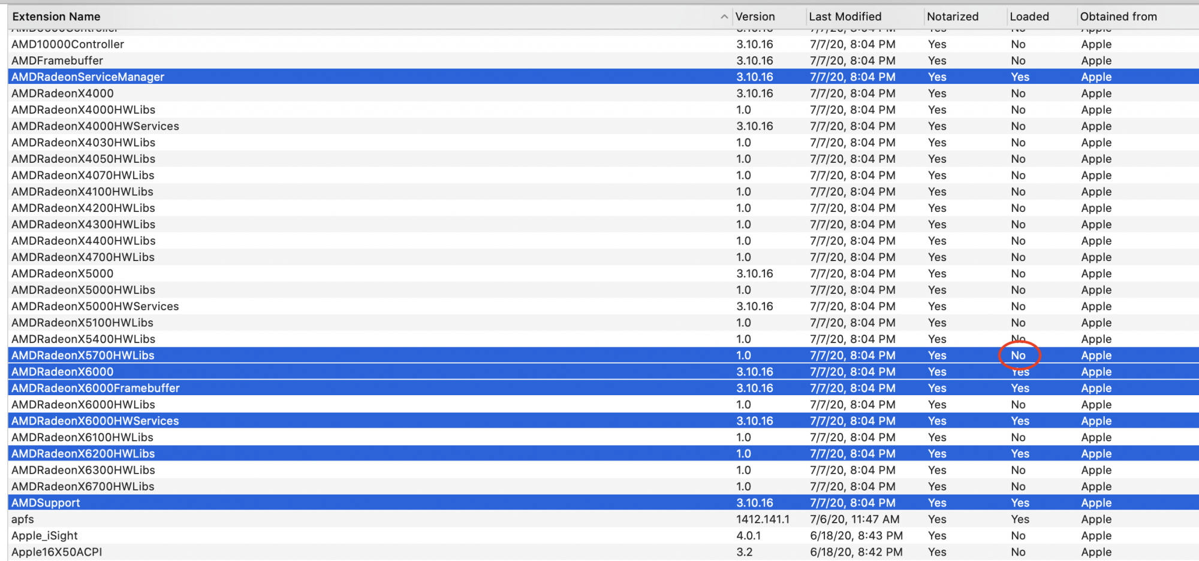
Task: Select the Apple16X50ACPI extension
Action: (x=603, y=552)
